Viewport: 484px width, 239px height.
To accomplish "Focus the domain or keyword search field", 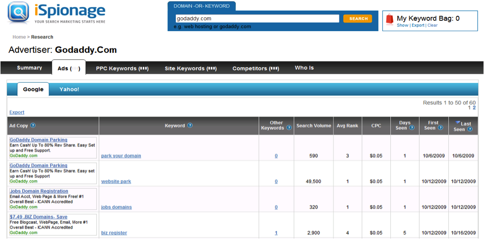I will (257, 18).
